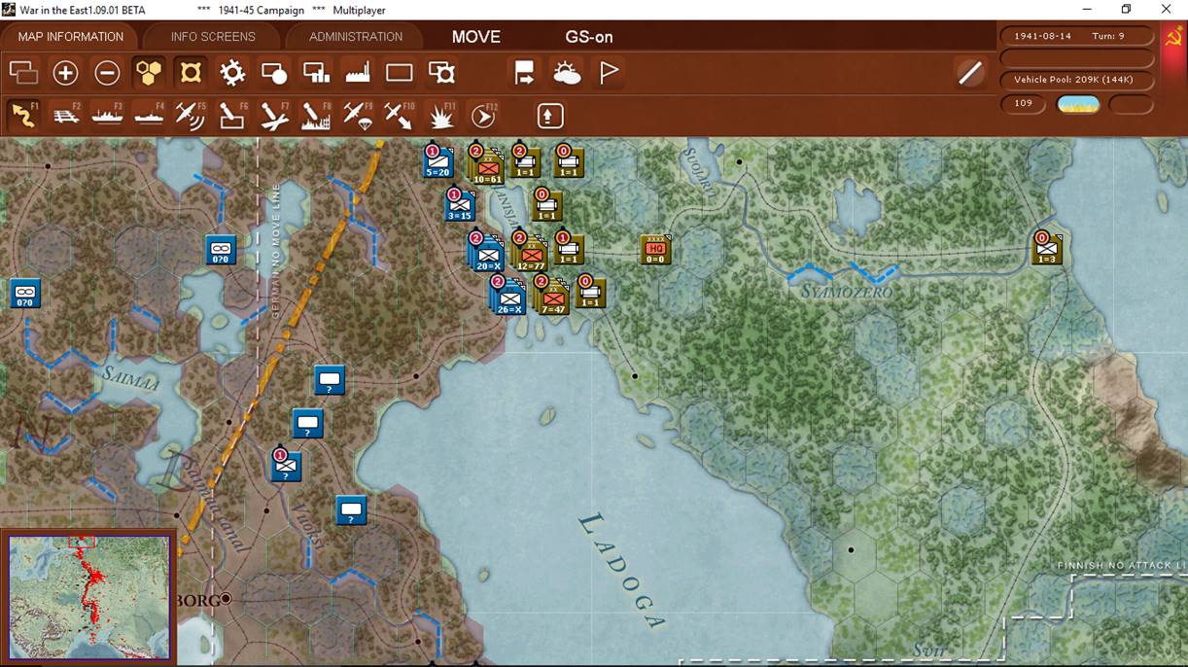Click the Vehicle Pool 209K readout
The height and width of the screenshot is (667, 1188).
(x=1077, y=80)
